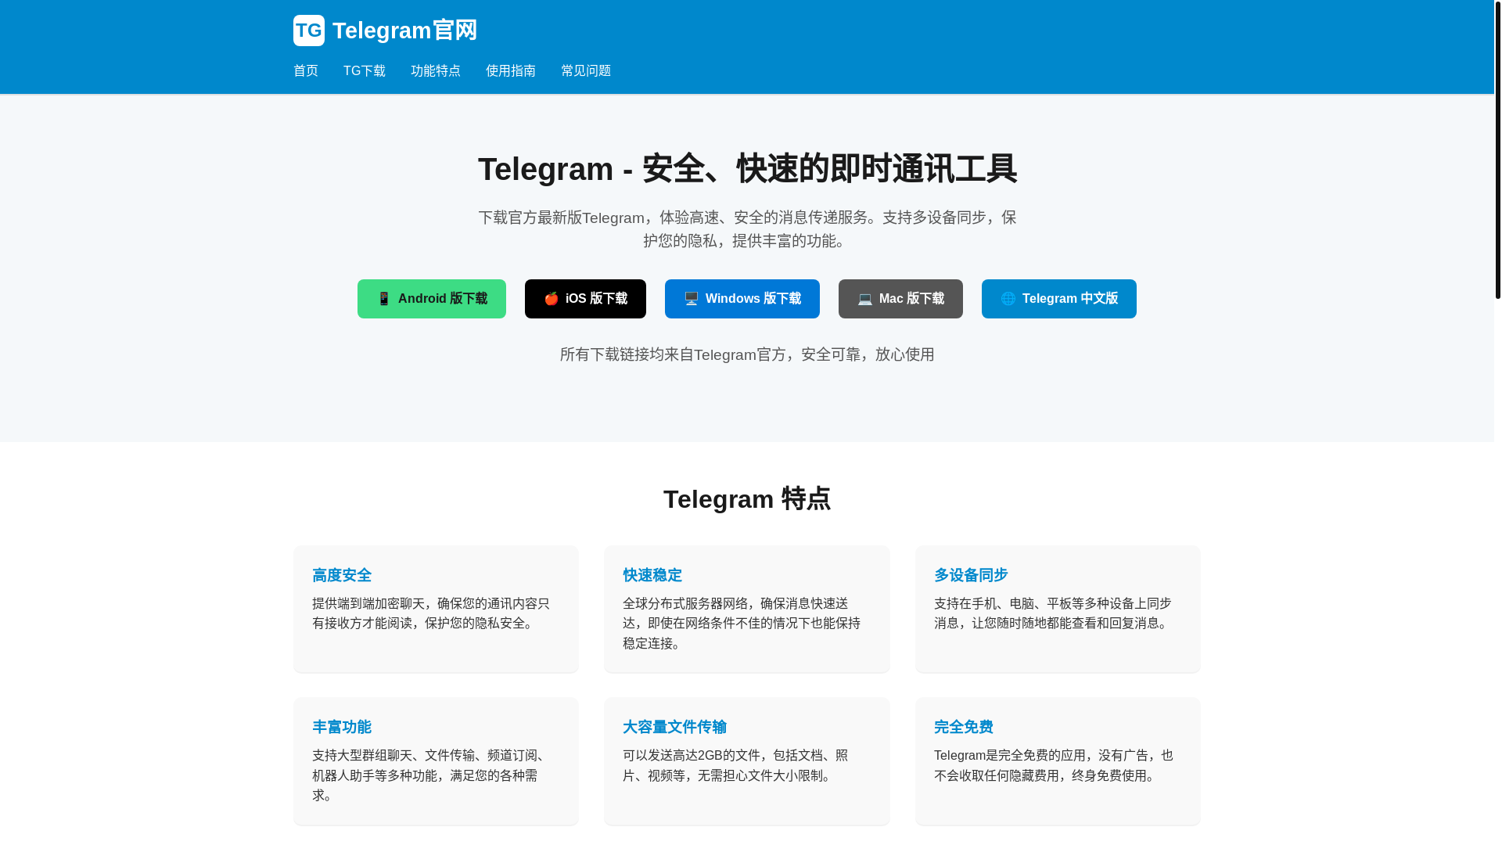The width and height of the screenshot is (1502, 845).
Task: Click the iOS 版下载 button
Action: point(585,299)
